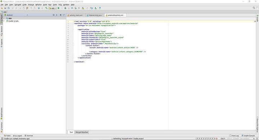Open the Help menu
Image resolution: width=259 pixels, height=140 pixels.
pyautogui.click(x=73, y=5)
